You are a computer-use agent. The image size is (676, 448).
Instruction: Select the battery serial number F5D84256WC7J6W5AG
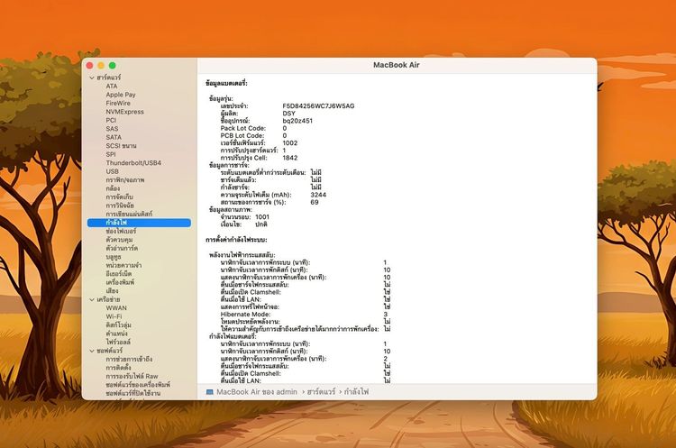coord(317,105)
